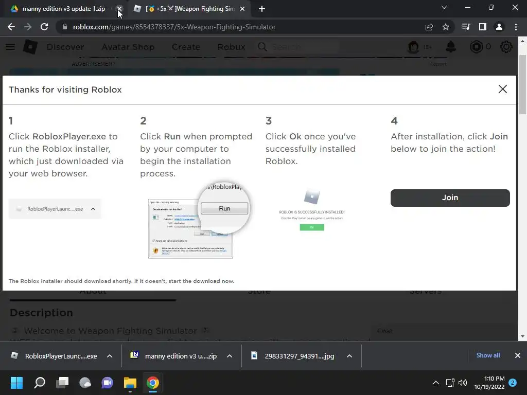Click the Roblox logo icon
The height and width of the screenshot is (395, 527).
[30, 47]
